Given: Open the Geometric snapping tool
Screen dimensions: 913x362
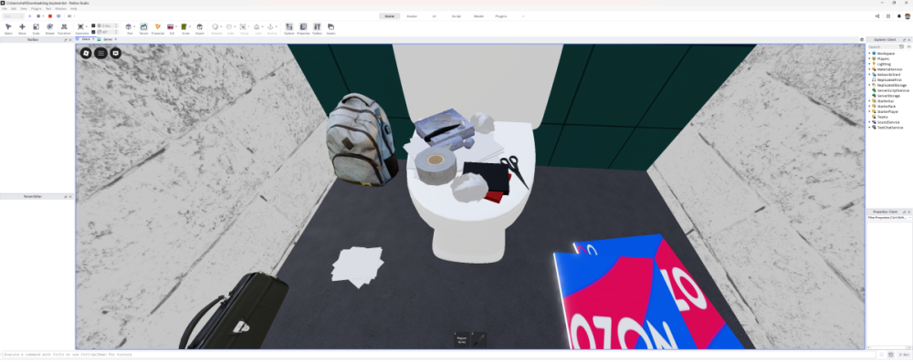Looking at the screenshot, I should click(x=81, y=28).
